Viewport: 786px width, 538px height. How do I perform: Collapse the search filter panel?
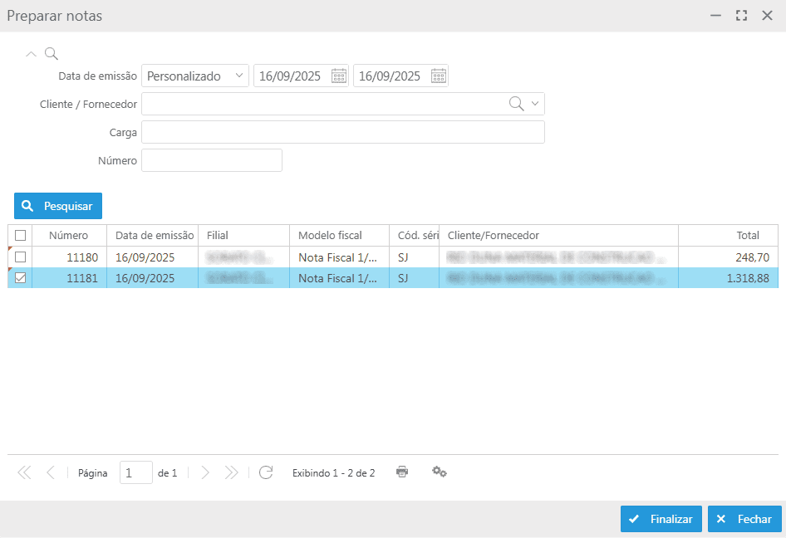31,54
